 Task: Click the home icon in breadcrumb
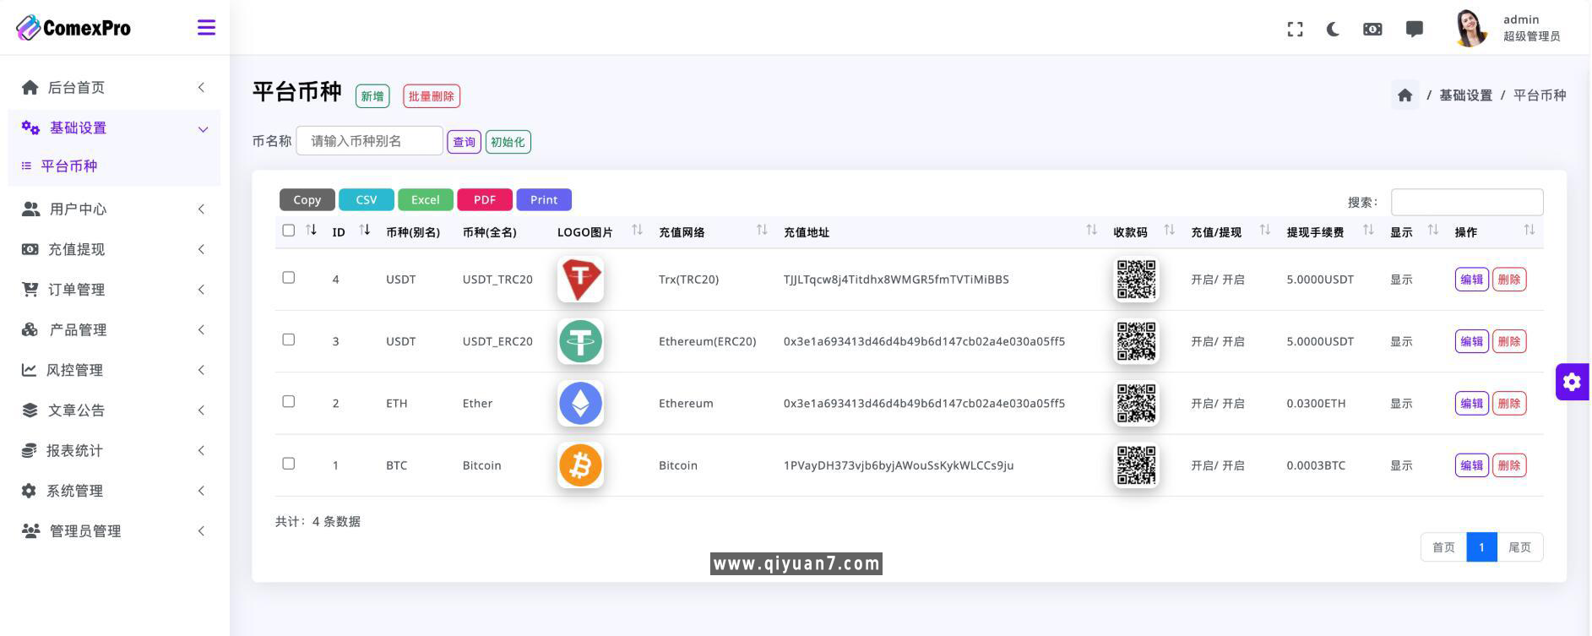tap(1405, 95)
